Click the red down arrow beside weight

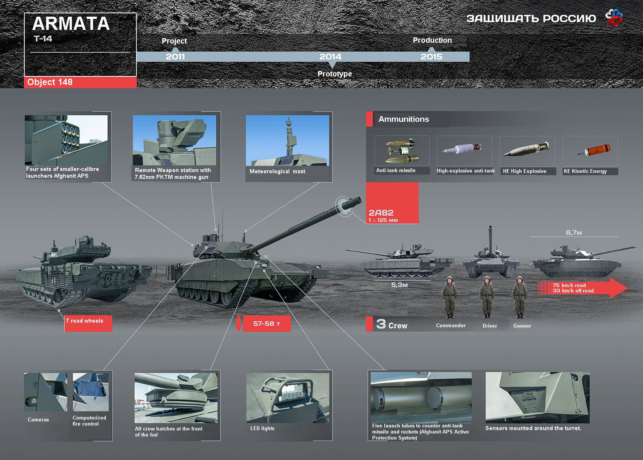click(238, 325)
